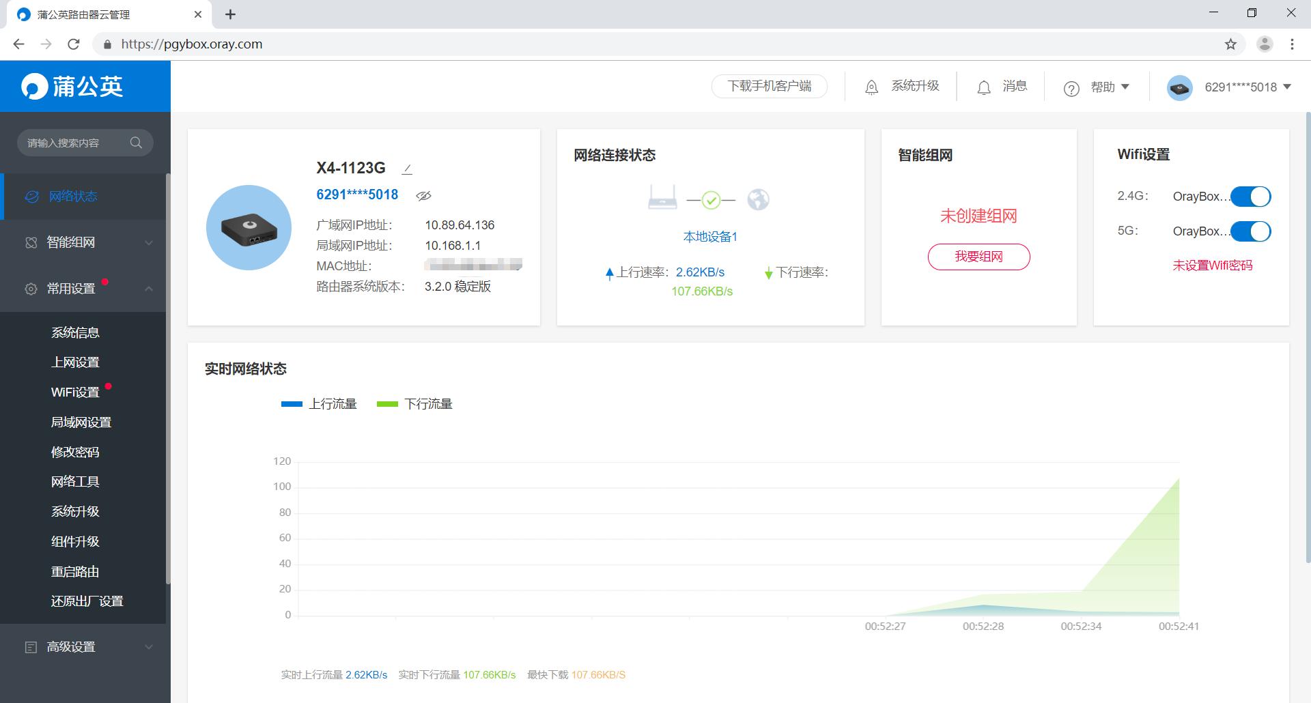The image size is (1311, 703).
Task: Click the 系统升级 icon in top bar
Action: click(x=871, y=86)
